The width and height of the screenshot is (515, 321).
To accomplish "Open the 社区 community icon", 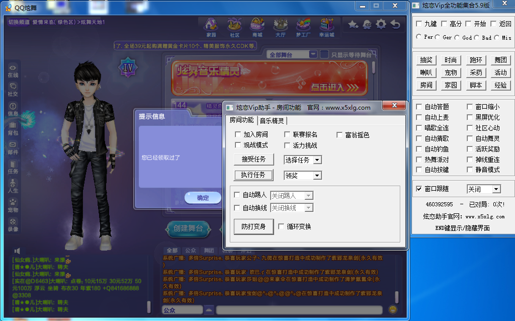I will click(x=234, y=28).
